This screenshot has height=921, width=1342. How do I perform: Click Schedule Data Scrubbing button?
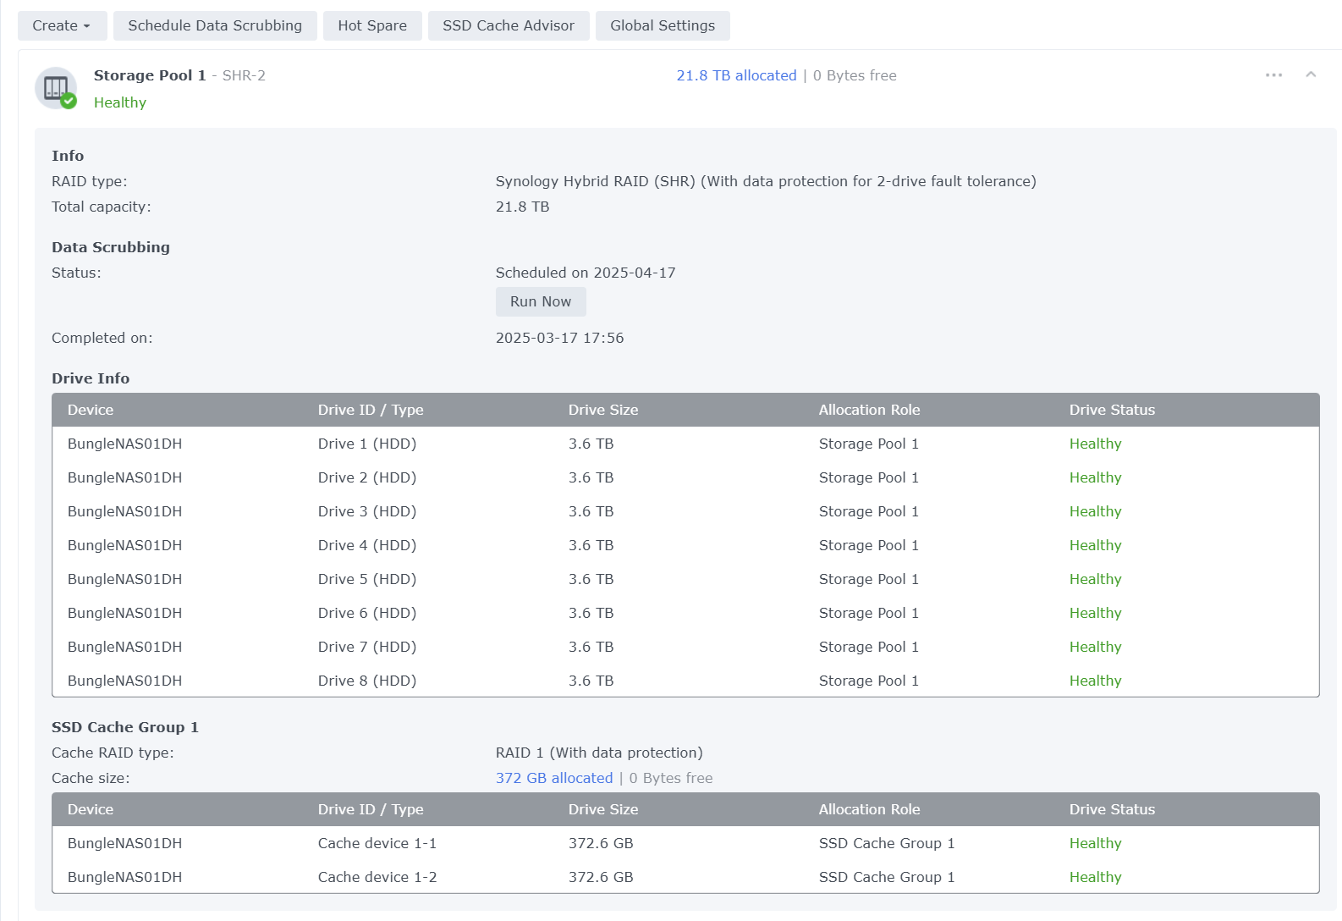coord(215,25)
